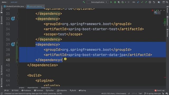Click the floating Load Maven Changes icon
169x95 pixels.
(x=156, y=13)
